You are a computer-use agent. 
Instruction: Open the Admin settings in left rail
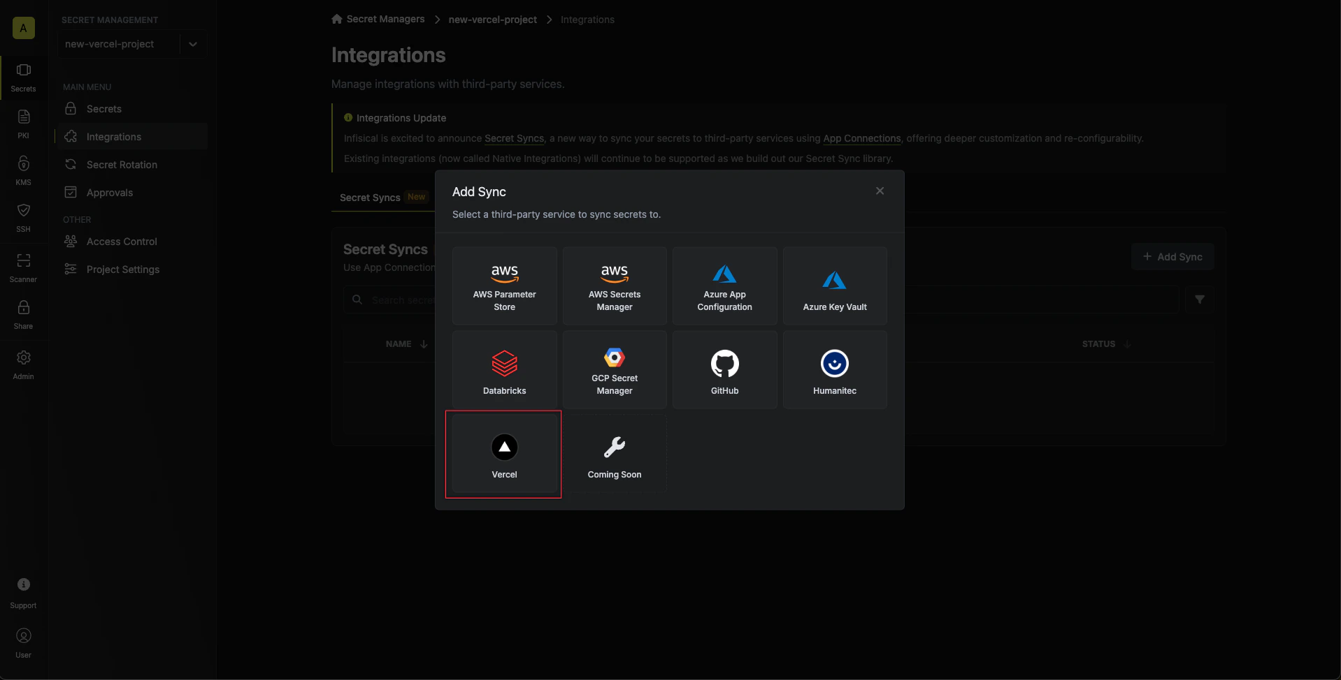24,365
